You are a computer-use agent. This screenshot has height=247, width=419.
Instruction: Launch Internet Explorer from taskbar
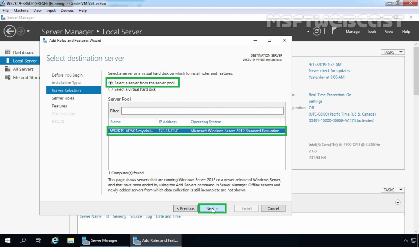tap(55, 240)
